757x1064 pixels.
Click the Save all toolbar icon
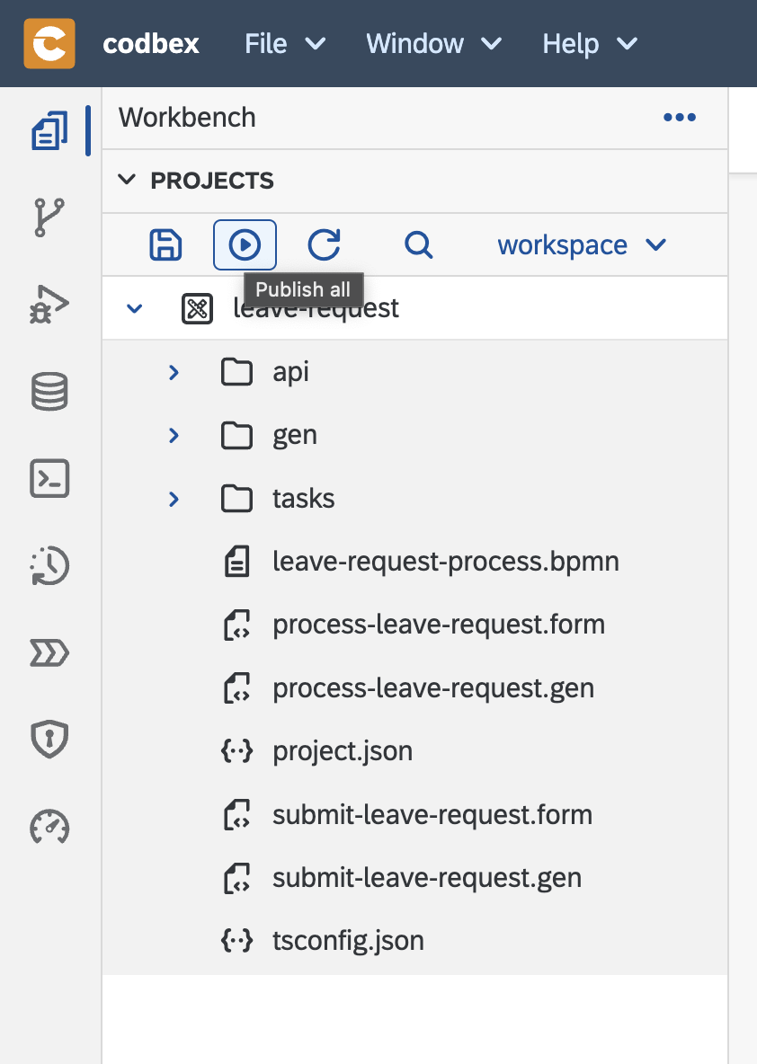165,245
